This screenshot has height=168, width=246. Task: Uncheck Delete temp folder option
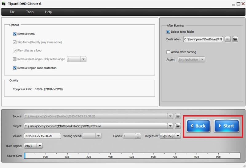[x=168, y=32]
